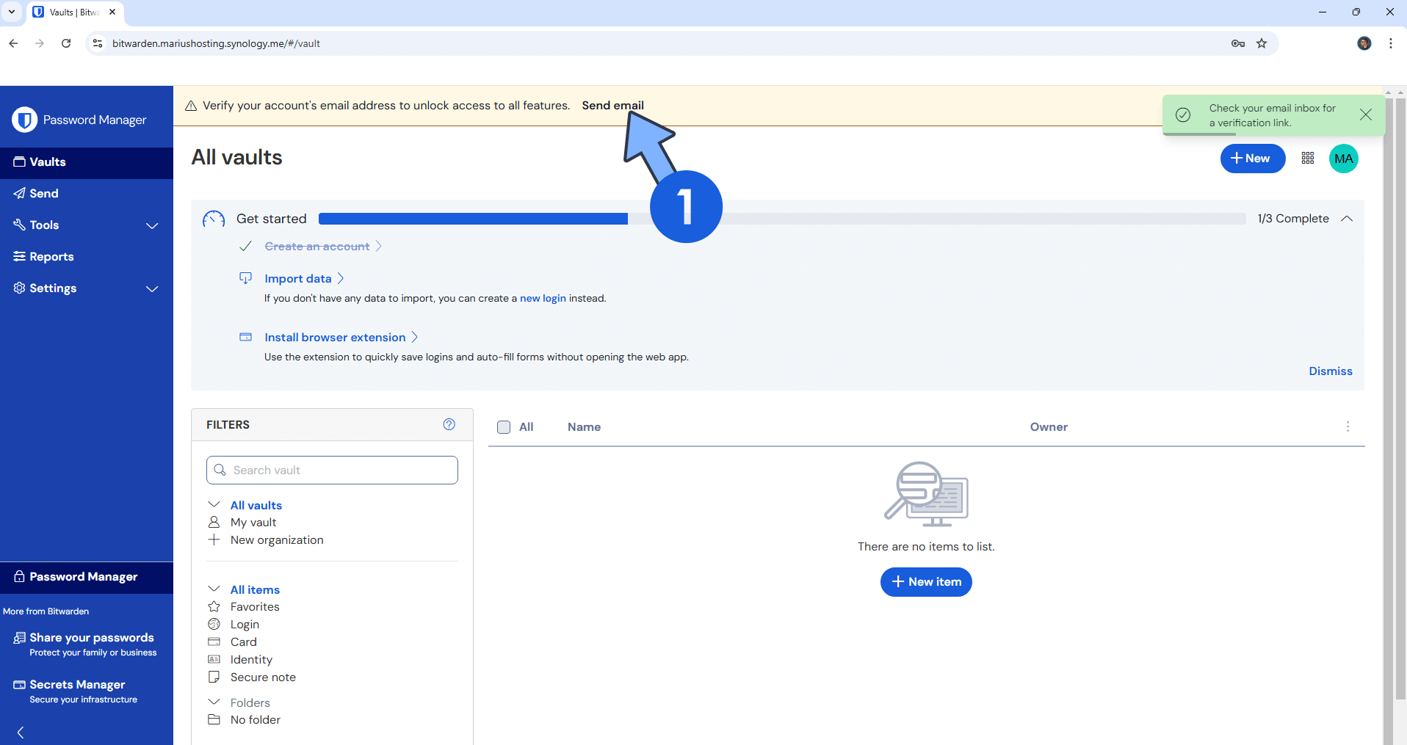Collapse the All items filter chevron
The image size is (1407, 745).
tap(214, 589)
